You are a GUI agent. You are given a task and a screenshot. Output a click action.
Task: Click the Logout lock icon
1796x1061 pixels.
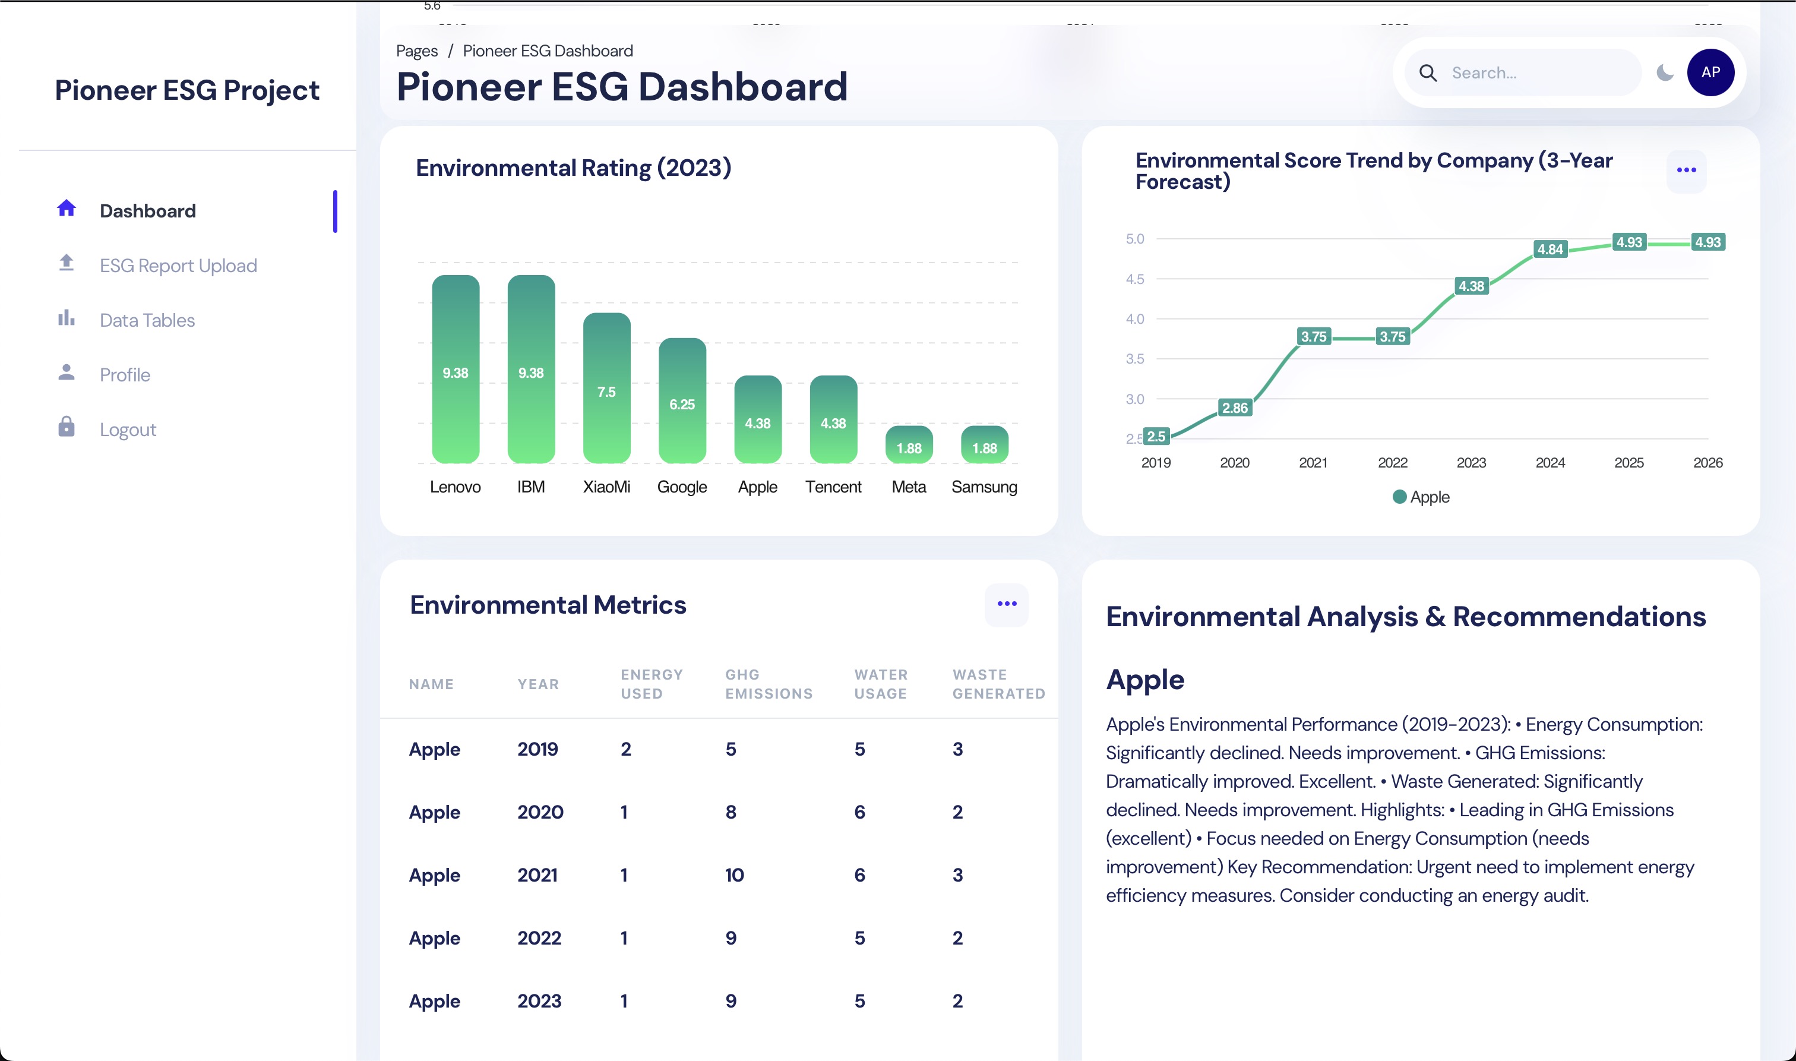tap(67, 427)
